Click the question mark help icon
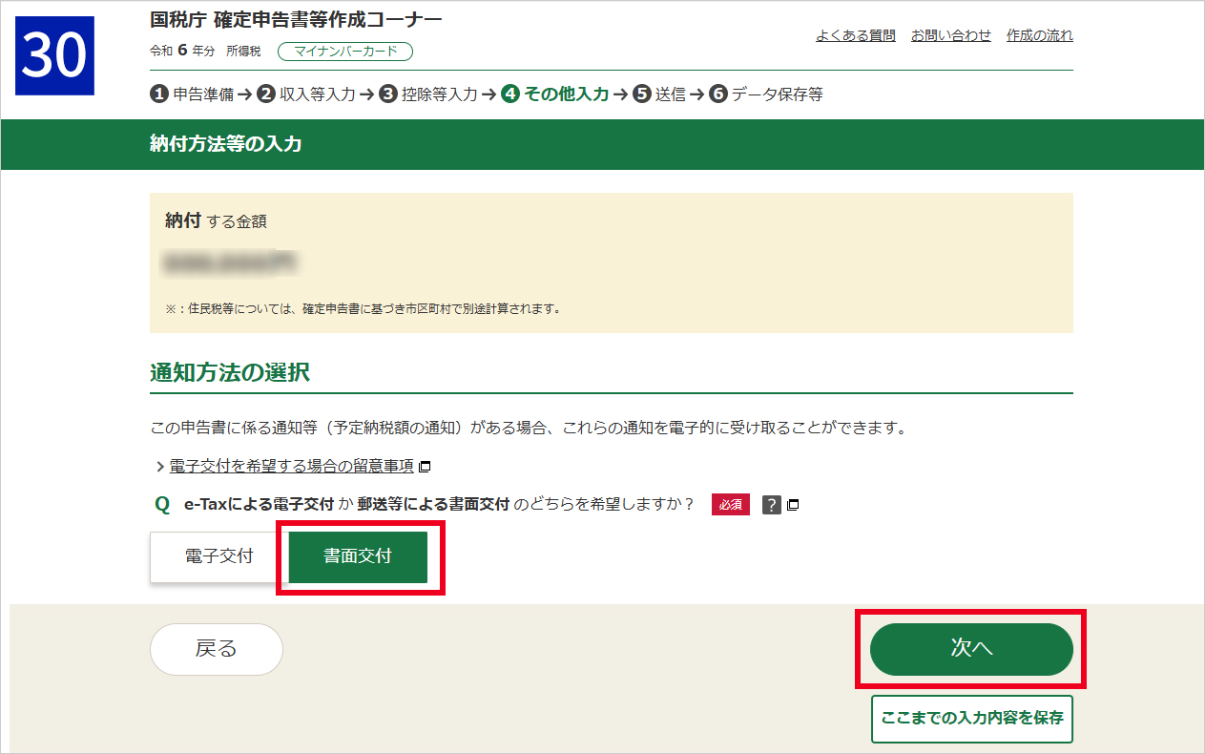This screenshot has width=1205, height=754. point(772,505)
